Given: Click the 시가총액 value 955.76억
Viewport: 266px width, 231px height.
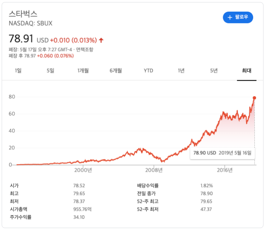Looking at the screenshot, I should [x=82, y=209].
